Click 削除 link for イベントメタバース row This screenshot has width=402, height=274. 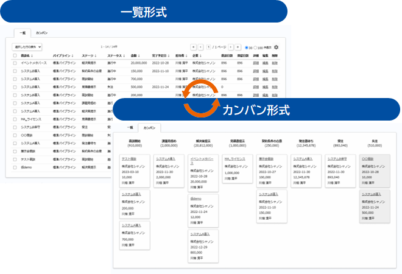(275, 63)
